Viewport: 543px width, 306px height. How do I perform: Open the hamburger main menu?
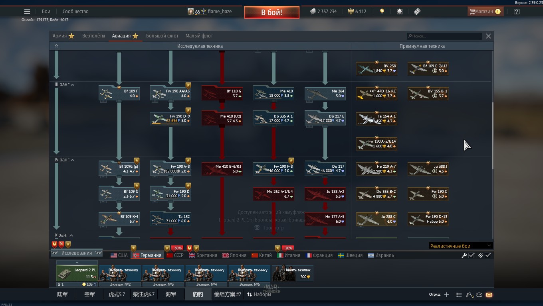[27, 12]
